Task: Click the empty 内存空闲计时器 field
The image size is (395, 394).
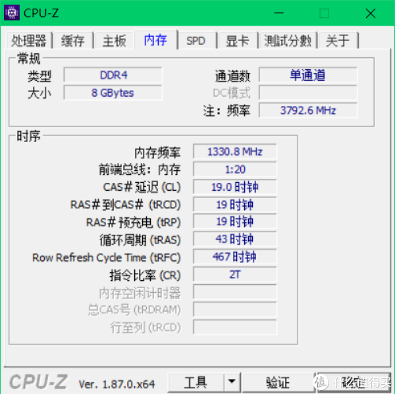Action: tap(235, 292)
